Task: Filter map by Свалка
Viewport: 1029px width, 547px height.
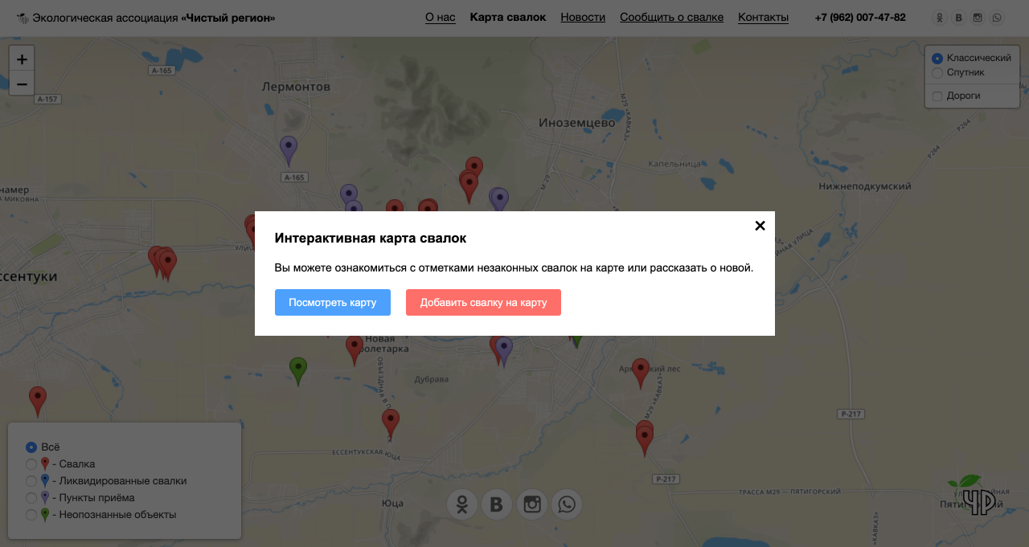Action: tap(31, 464)
